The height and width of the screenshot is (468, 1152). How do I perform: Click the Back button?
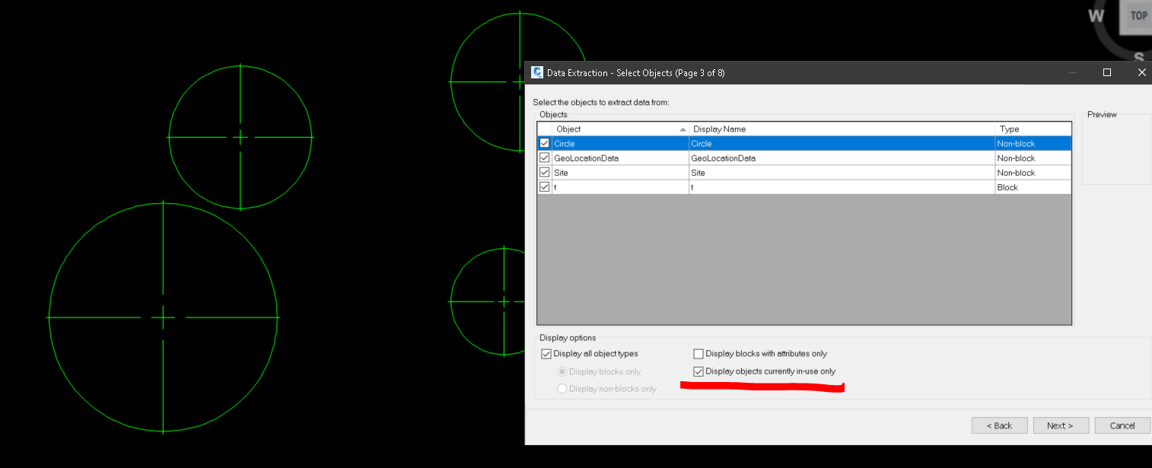999,425
